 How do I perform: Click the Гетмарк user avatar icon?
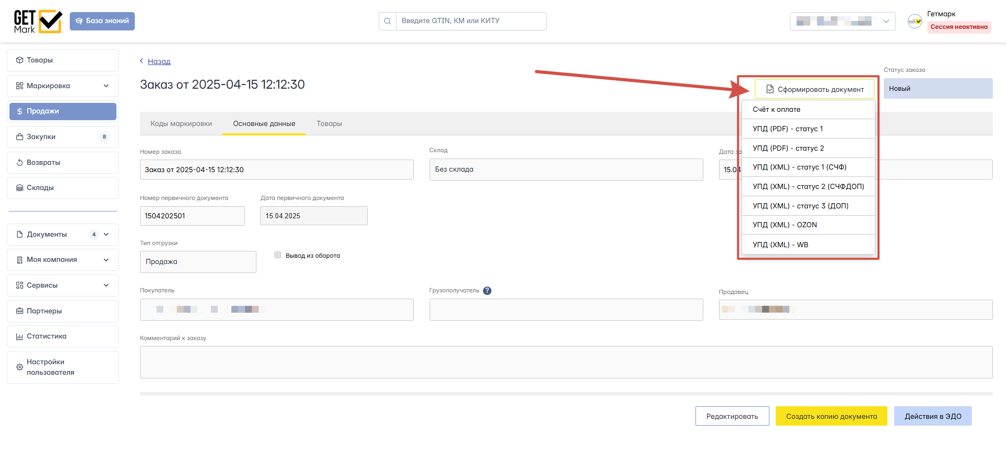tap(915, 22)
